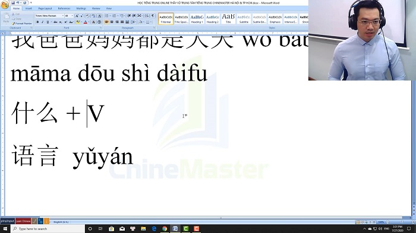This screenshot has height=233, width=416.
Task: Apply the Title style
Action: 228,19
